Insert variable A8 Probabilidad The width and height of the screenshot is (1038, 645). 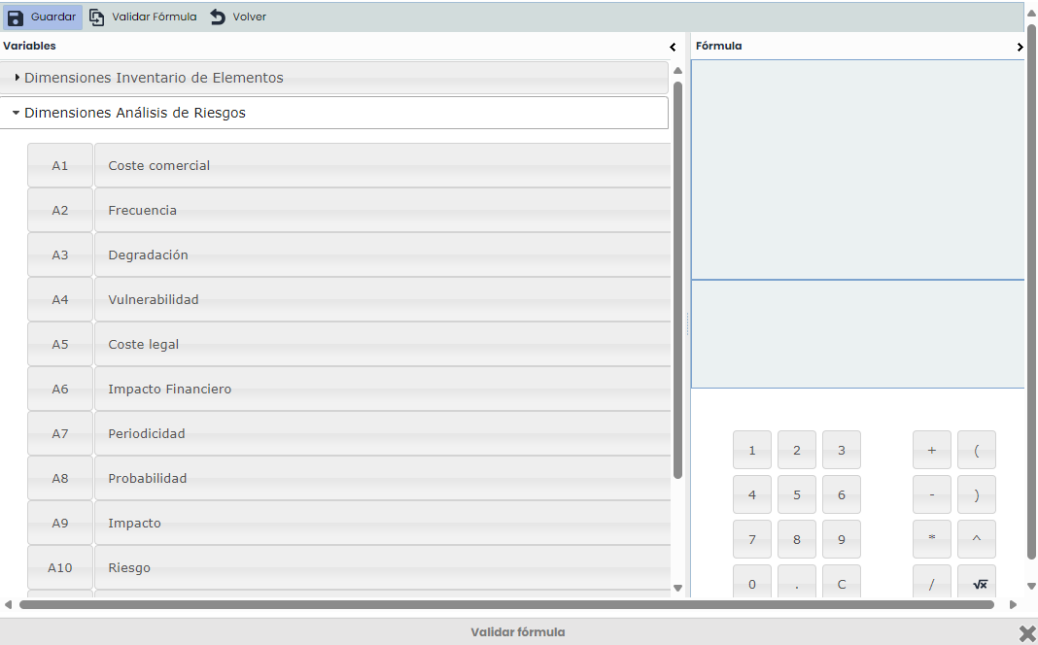(60, 479)
